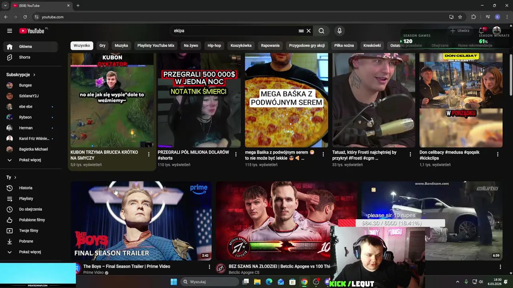Play the mega Baśka pizza short
Viewport: 513px width, 288px height.
click(287, 100)
